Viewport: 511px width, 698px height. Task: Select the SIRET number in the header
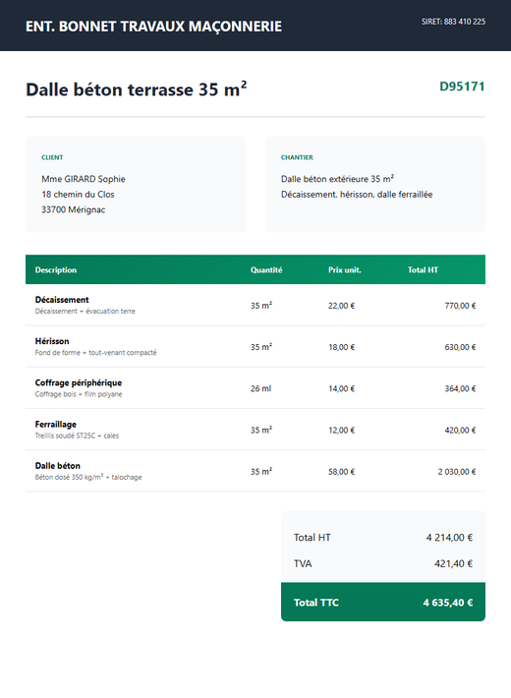point(453,22)
